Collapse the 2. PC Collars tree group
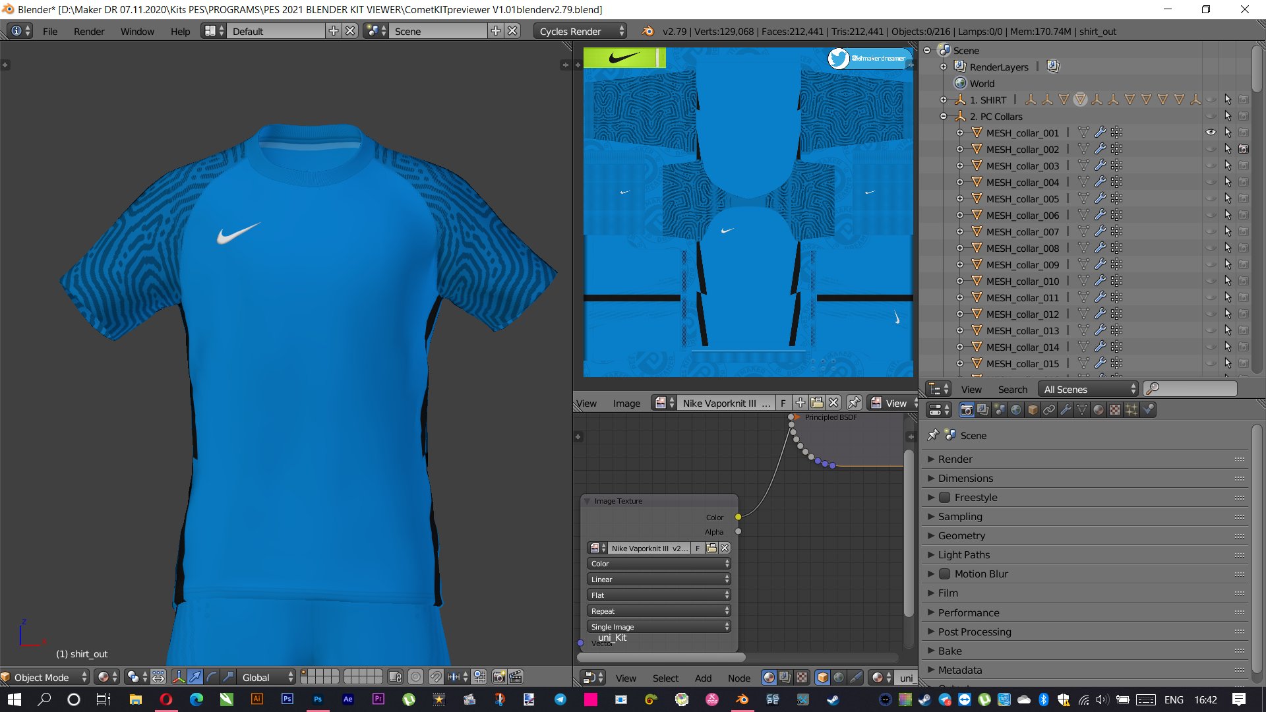1266x712 pixels. [x=944, y=117]
